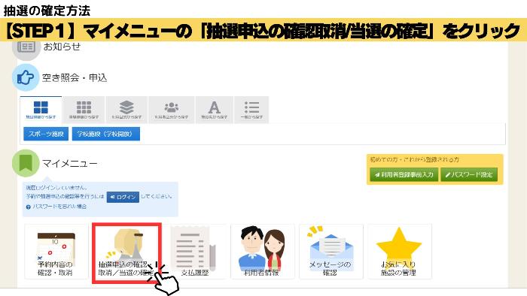Click the 学校施設（学校開放） button
The width and height of the screenshot is (527, 296).
[106, 134]
